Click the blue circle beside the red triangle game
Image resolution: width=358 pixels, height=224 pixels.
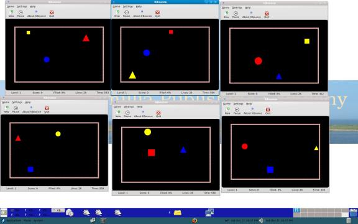click(47, 60)
